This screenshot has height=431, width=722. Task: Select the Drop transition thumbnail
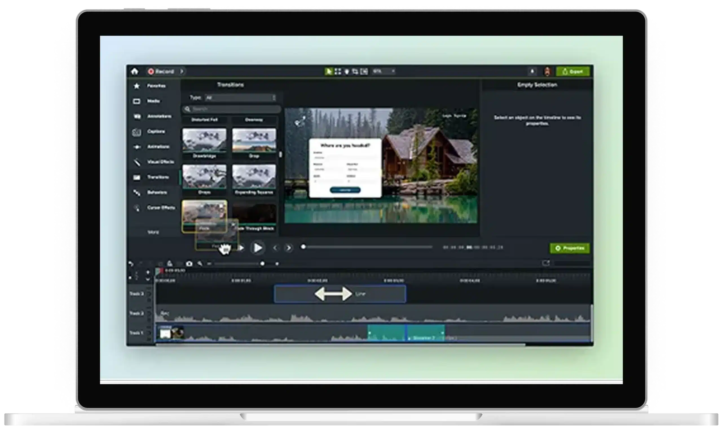pyautogui.click(x=254, y=140)
